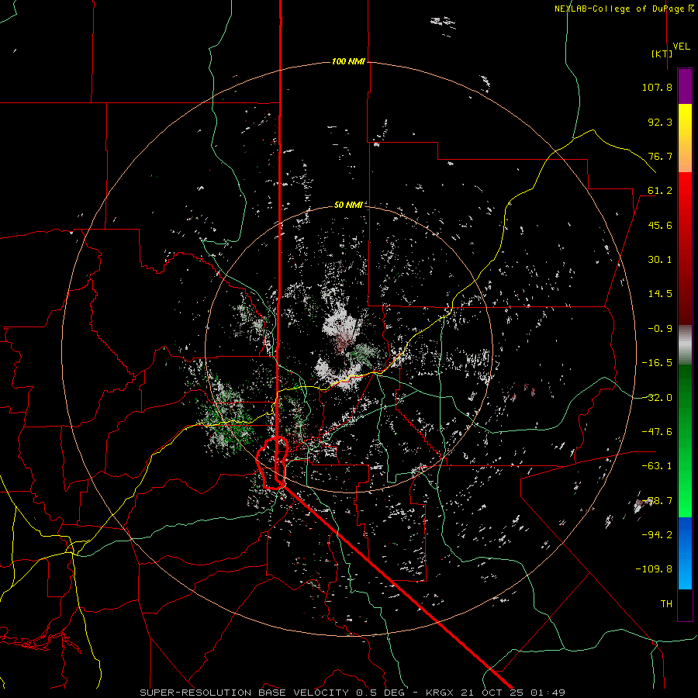Click the -94.2 legend value
Viewport: 698px width, 698px height.
pos(657,534)
